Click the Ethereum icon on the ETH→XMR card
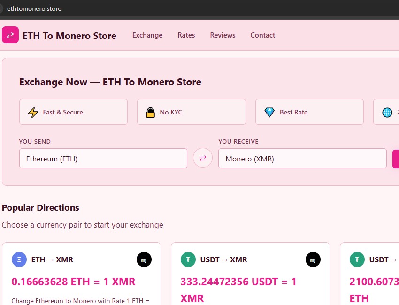Screen dimensions: 399x305 [19, 259]
